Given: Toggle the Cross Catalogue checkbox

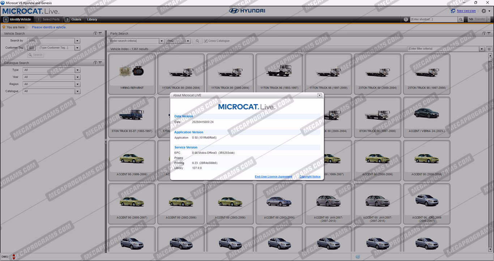Looking at the screenshot, I should (x=206, y=41).
